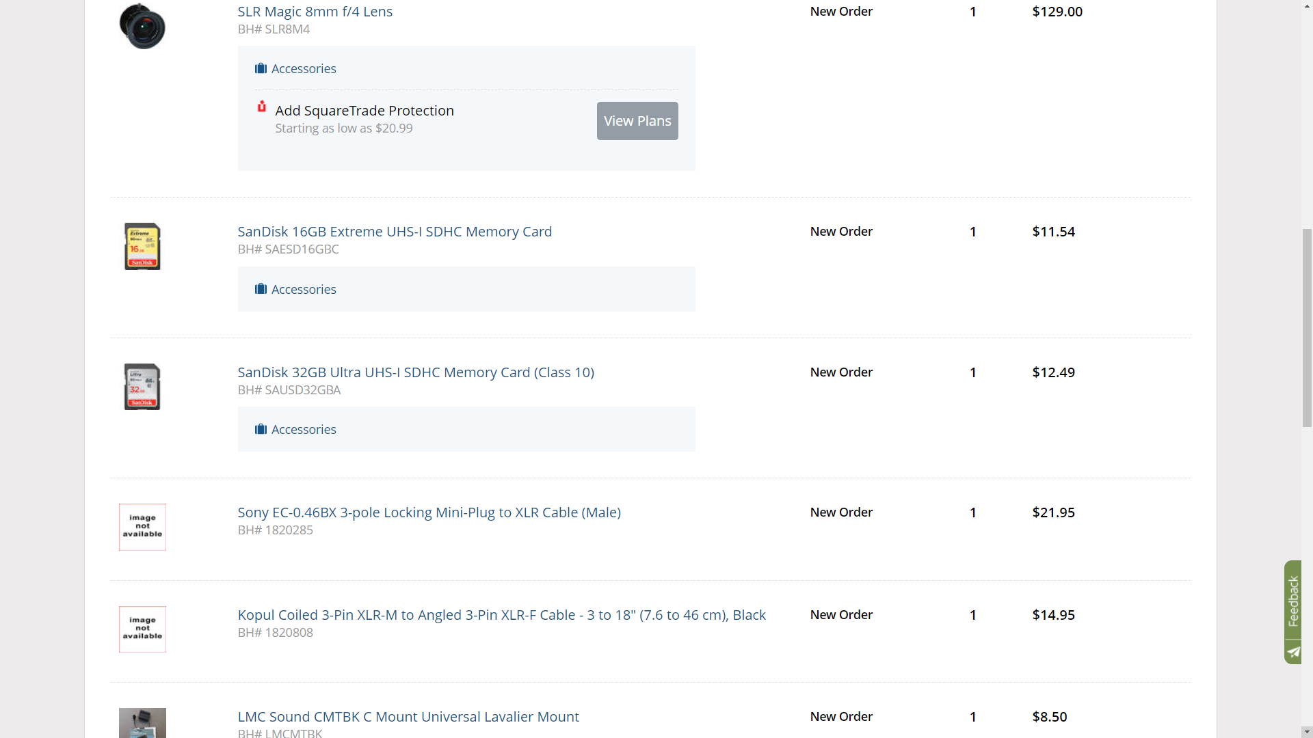Click the SLR Magic accessories briefcase icon
Screen dimensions: 1313x738
coord(261,68)
